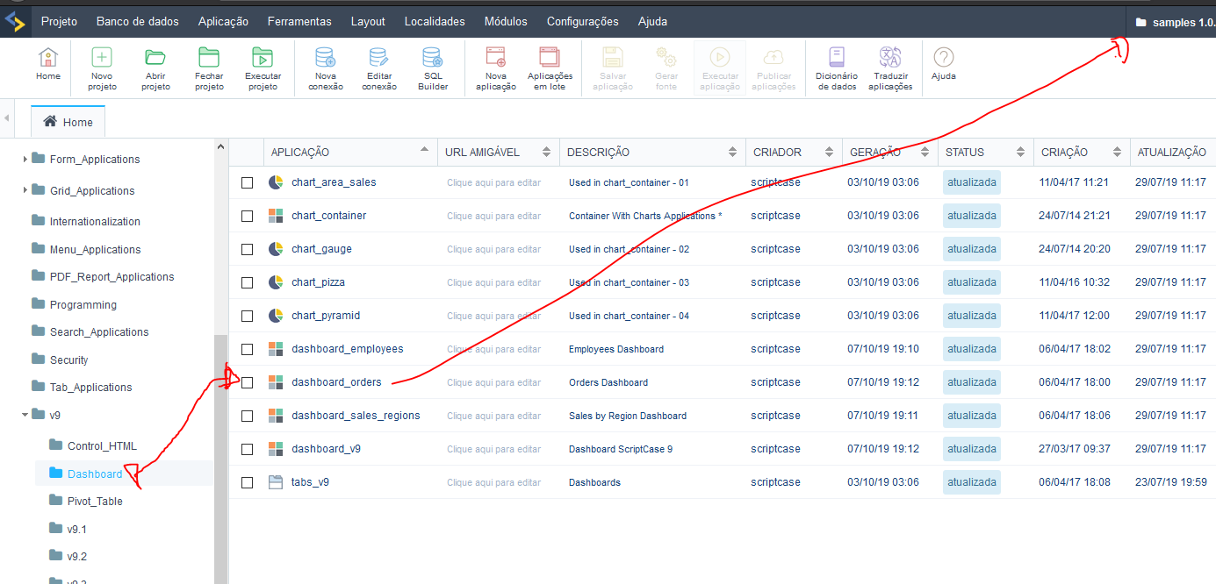Select the Pivot_Table folder
The height and width of the screenshot is (584, 1216).
pos(95,502)
